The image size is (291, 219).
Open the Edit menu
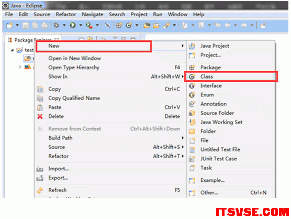(x=23, y=14)
